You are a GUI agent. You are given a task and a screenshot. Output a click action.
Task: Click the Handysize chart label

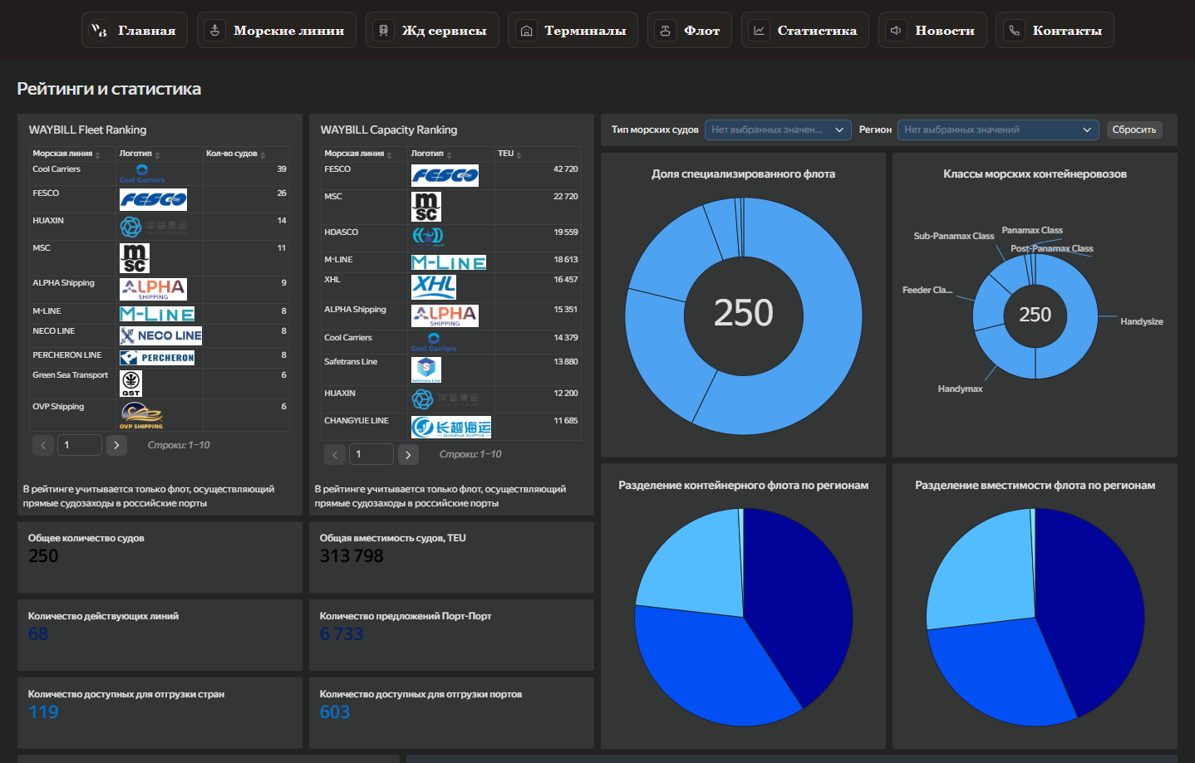(x=1141, y=321)
